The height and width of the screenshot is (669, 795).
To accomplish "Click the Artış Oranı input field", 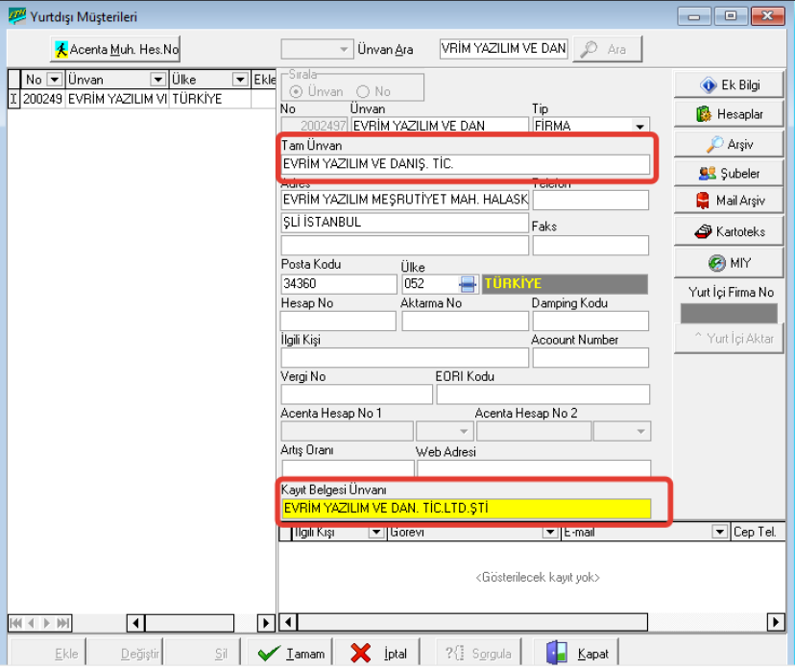I will click(348, 467).
